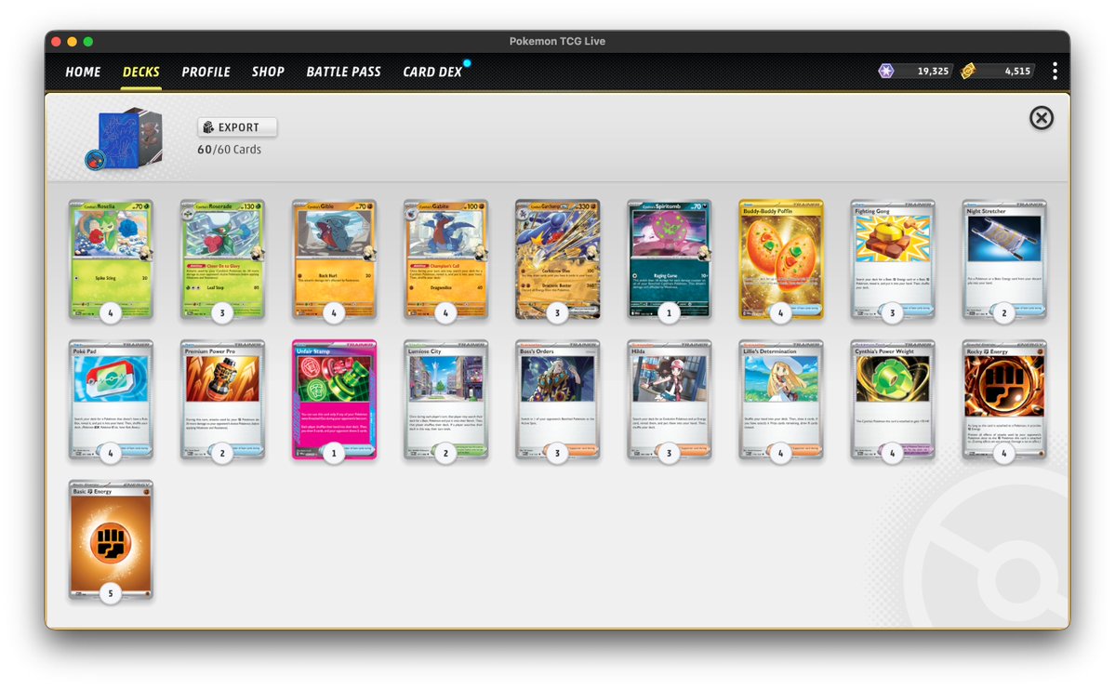This screenshot has width=1115, height=689.
Task: Click the 4,515 coins balance
Action: [x=1017, y=71]
